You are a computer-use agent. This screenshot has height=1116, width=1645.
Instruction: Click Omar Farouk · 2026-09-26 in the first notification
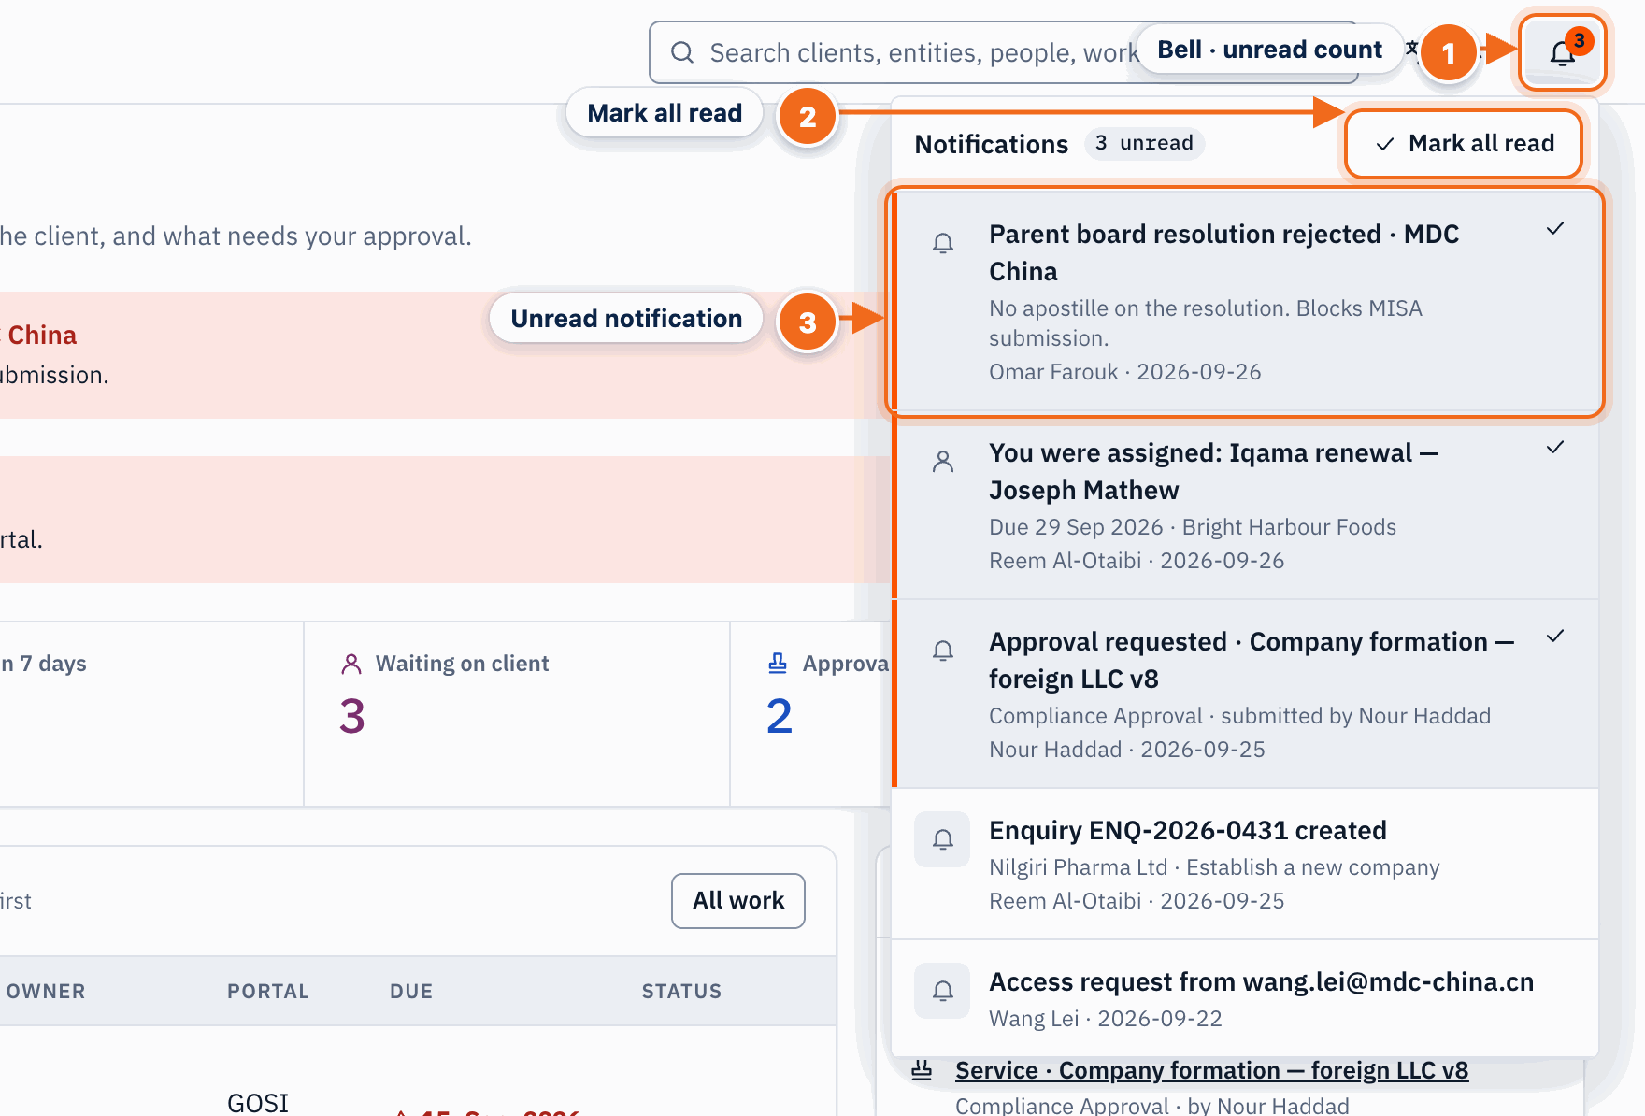pos(1125,372)
